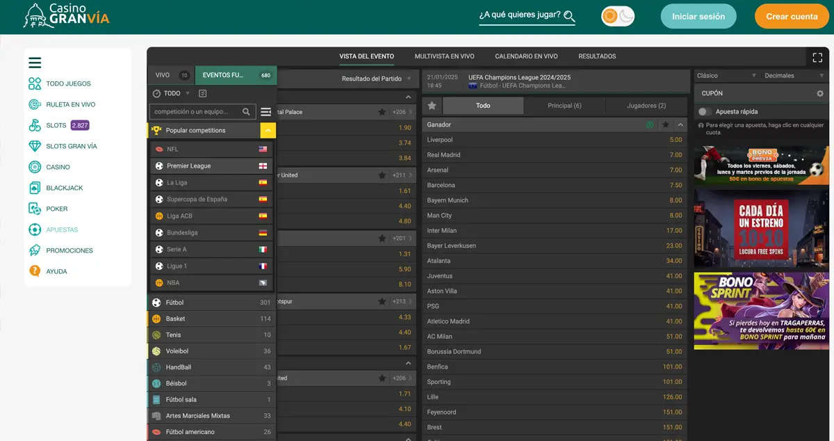This screenshot has width=834, height=441.
Task: Click the Ruleta en Vivo roulette icon
Action: pyautogui.click(x=35, y=104)
